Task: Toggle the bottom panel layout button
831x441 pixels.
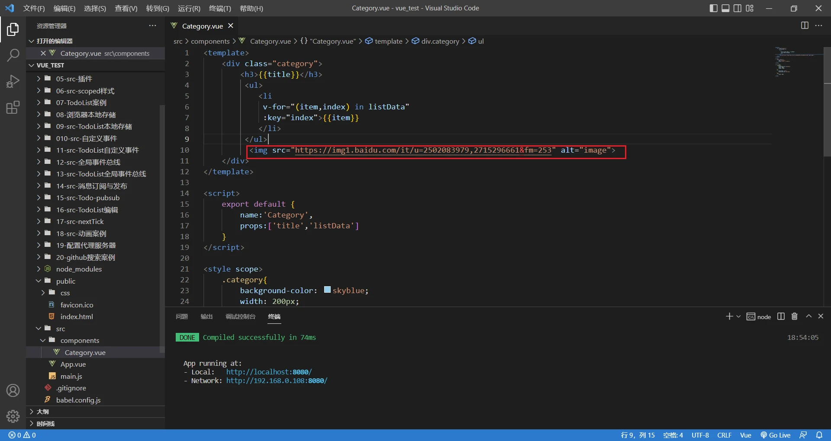Action: [725, 8]
